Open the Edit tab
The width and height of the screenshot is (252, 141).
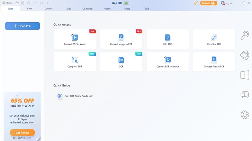[69, 9]
